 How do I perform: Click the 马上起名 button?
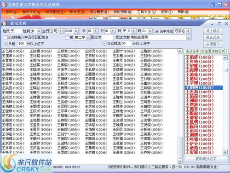pyautogui.click(x=213, y=31)
